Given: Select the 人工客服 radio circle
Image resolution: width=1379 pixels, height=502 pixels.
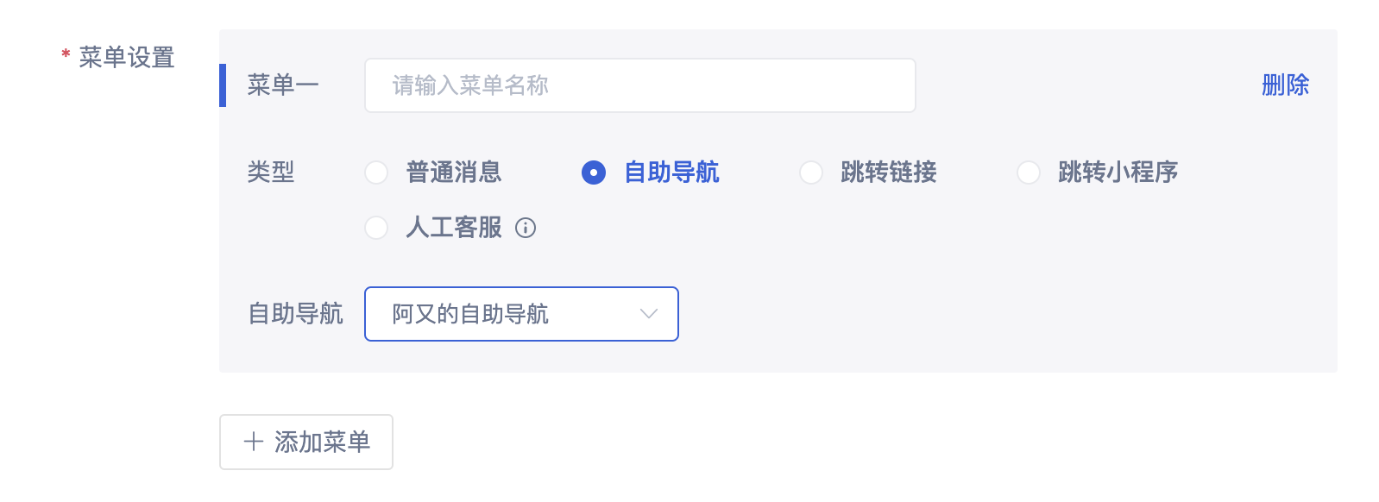Looking at the screenshot, I should (x=376, y=228).
